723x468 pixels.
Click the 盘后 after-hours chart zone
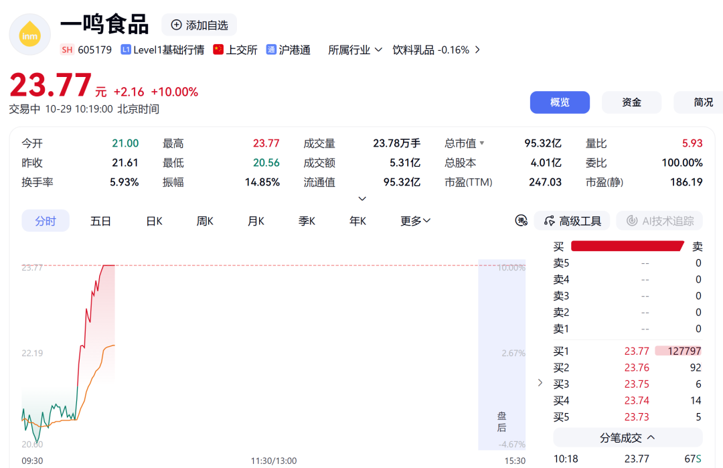501,355
